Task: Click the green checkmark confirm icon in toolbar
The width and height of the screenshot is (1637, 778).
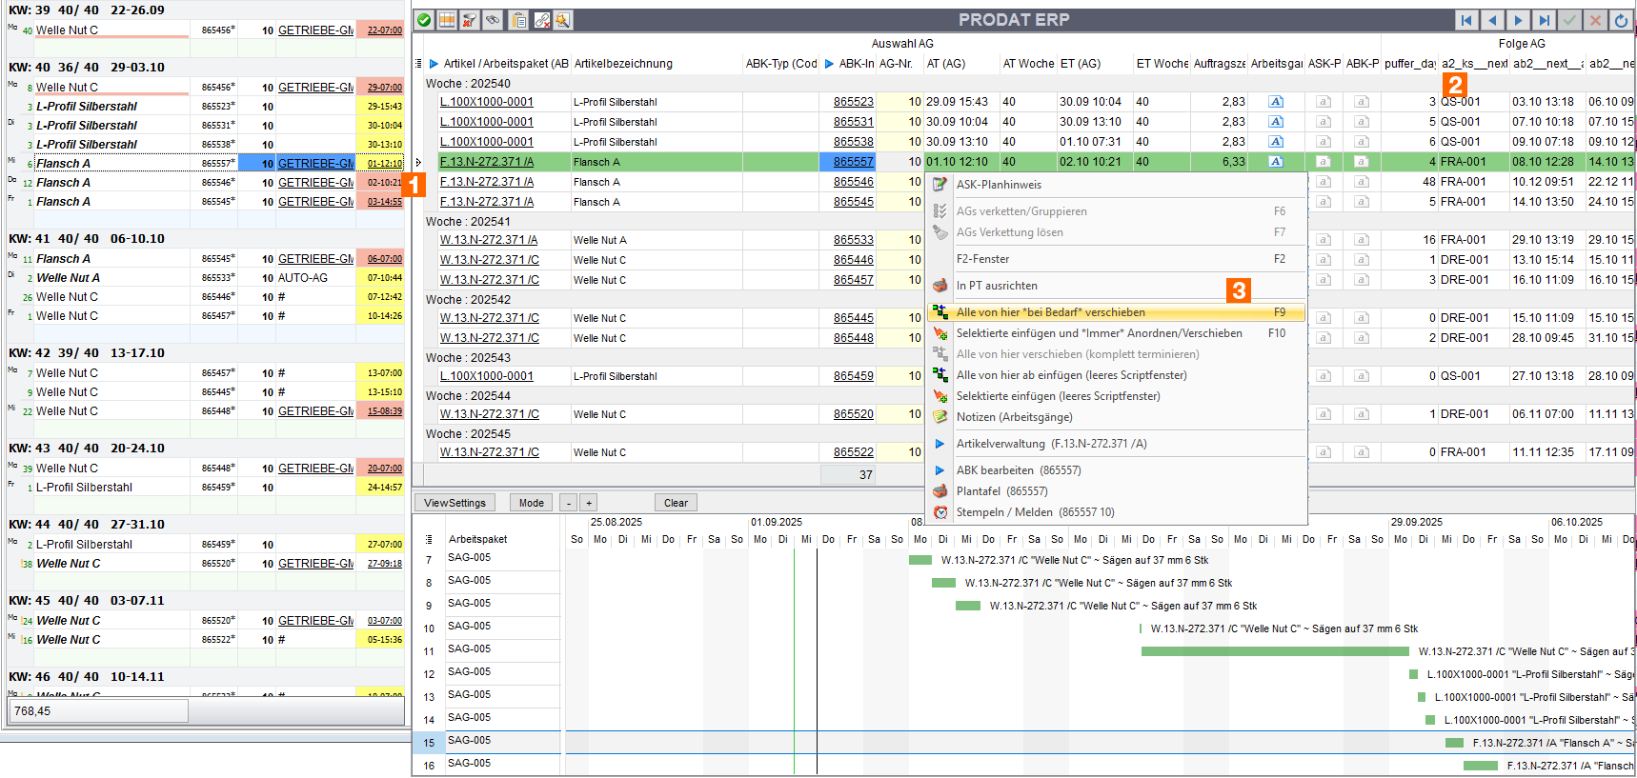Action: click(424, 20)
